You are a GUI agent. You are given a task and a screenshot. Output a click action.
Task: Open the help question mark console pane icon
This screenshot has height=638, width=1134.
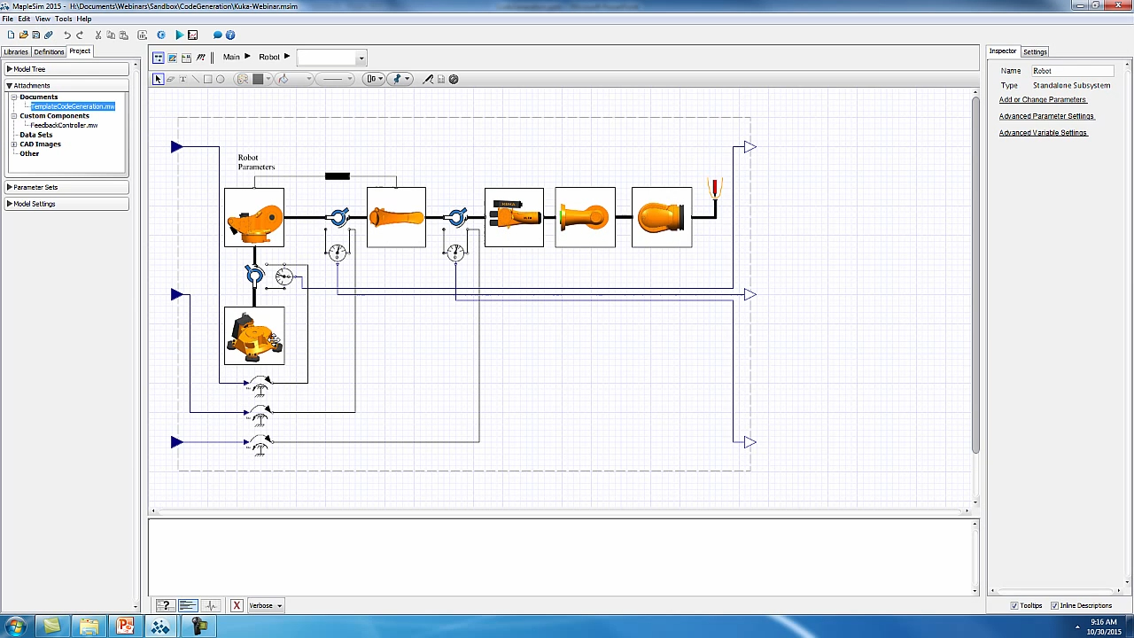[x=165, y=605]
